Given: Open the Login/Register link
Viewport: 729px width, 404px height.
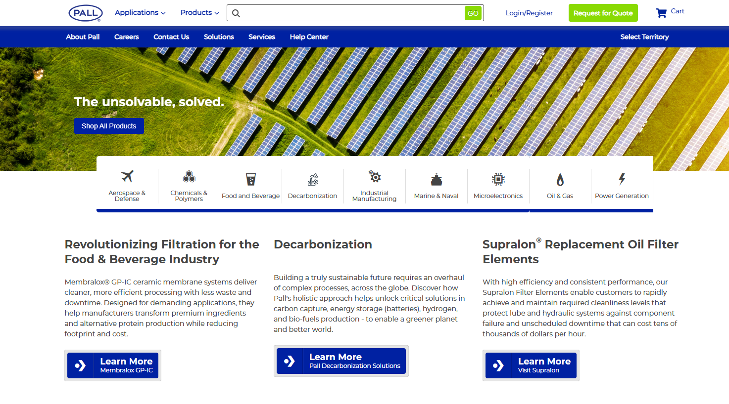Looking at the screenshot, I should [529, 13].
